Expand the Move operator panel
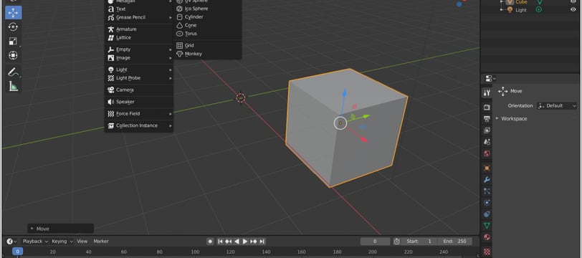The height and width of the screenshot is (258, 582). 60,229
